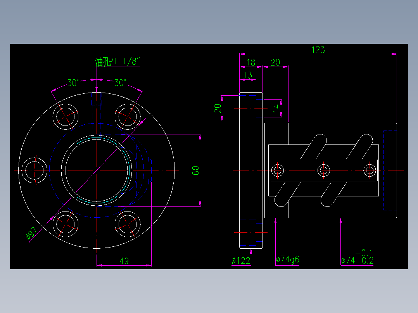Select the 13 dimension text
Screen dimensions: 418x313
248,75
